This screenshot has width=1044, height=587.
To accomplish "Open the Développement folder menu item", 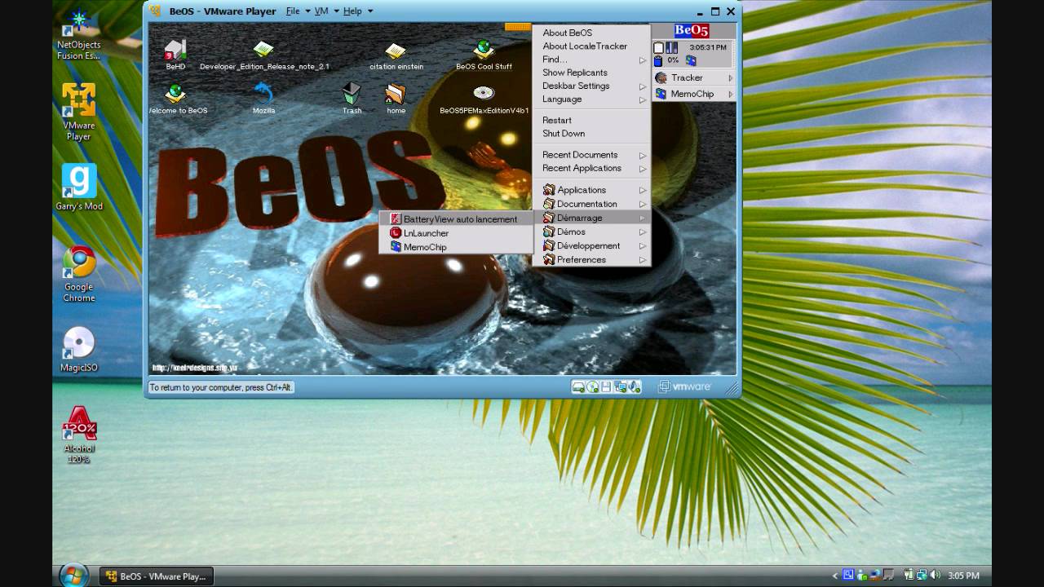I will [591, 245].
